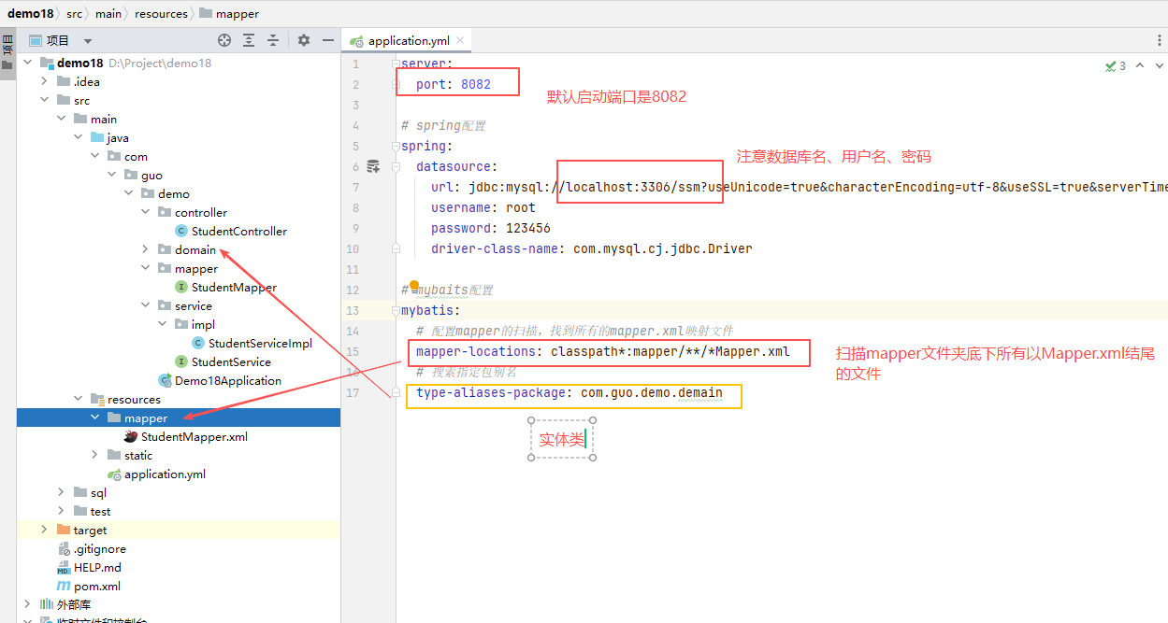Click the Expand All icon in project panel

[249, 40]
